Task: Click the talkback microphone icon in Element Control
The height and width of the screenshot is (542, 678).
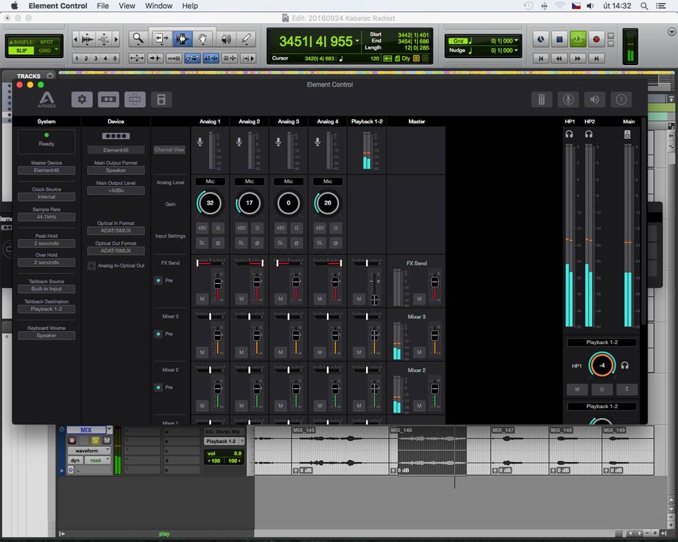Action: (568, 100)
